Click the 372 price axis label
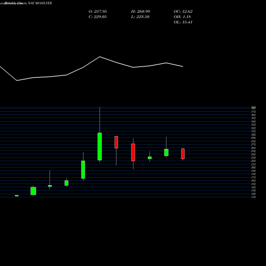This screenshot has width=266, height=266. tap(253, 112)
